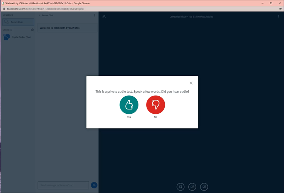The width and height of the screenshot is (284, 193).
Task: Select user Crystal Parker (You)
Action: [18, 37]
